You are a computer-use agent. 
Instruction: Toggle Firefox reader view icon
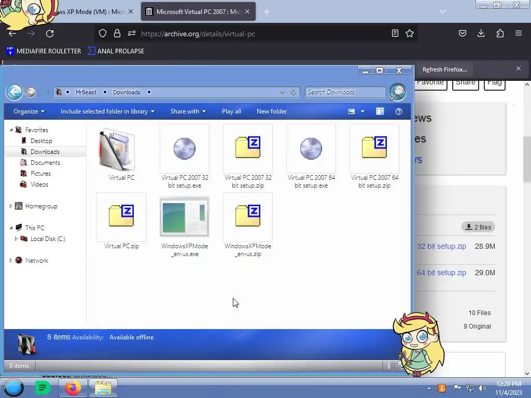coord(395,34)
